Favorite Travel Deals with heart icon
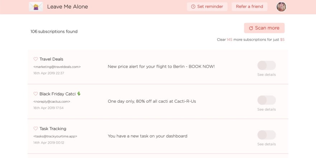The image size is (316, 158). point(36,59)
